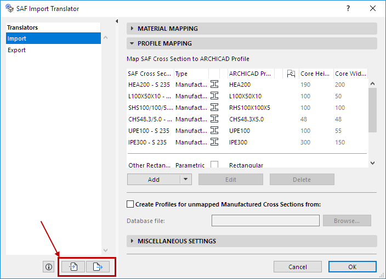
Task: Click Cancel to dismiss dialog
Action: click(298, 267)
